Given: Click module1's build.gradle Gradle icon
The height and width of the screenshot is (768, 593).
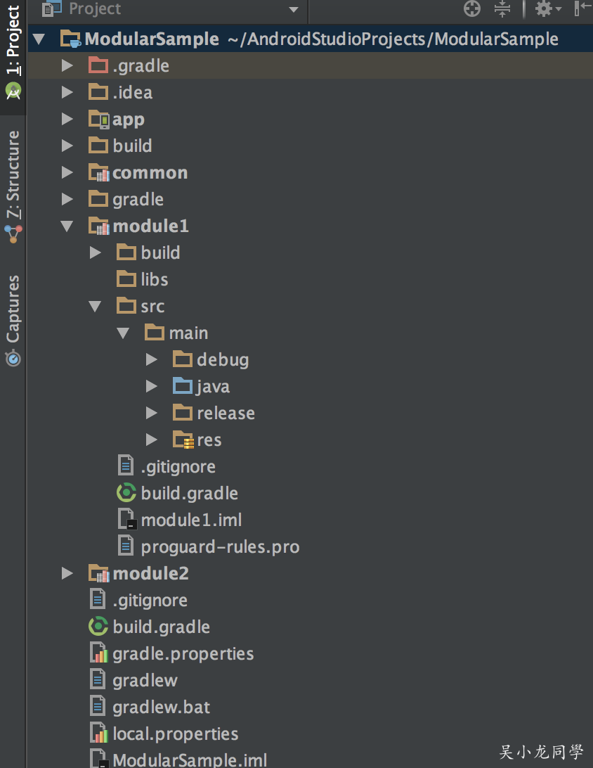Looking at the screenshot, I should 126,493.
